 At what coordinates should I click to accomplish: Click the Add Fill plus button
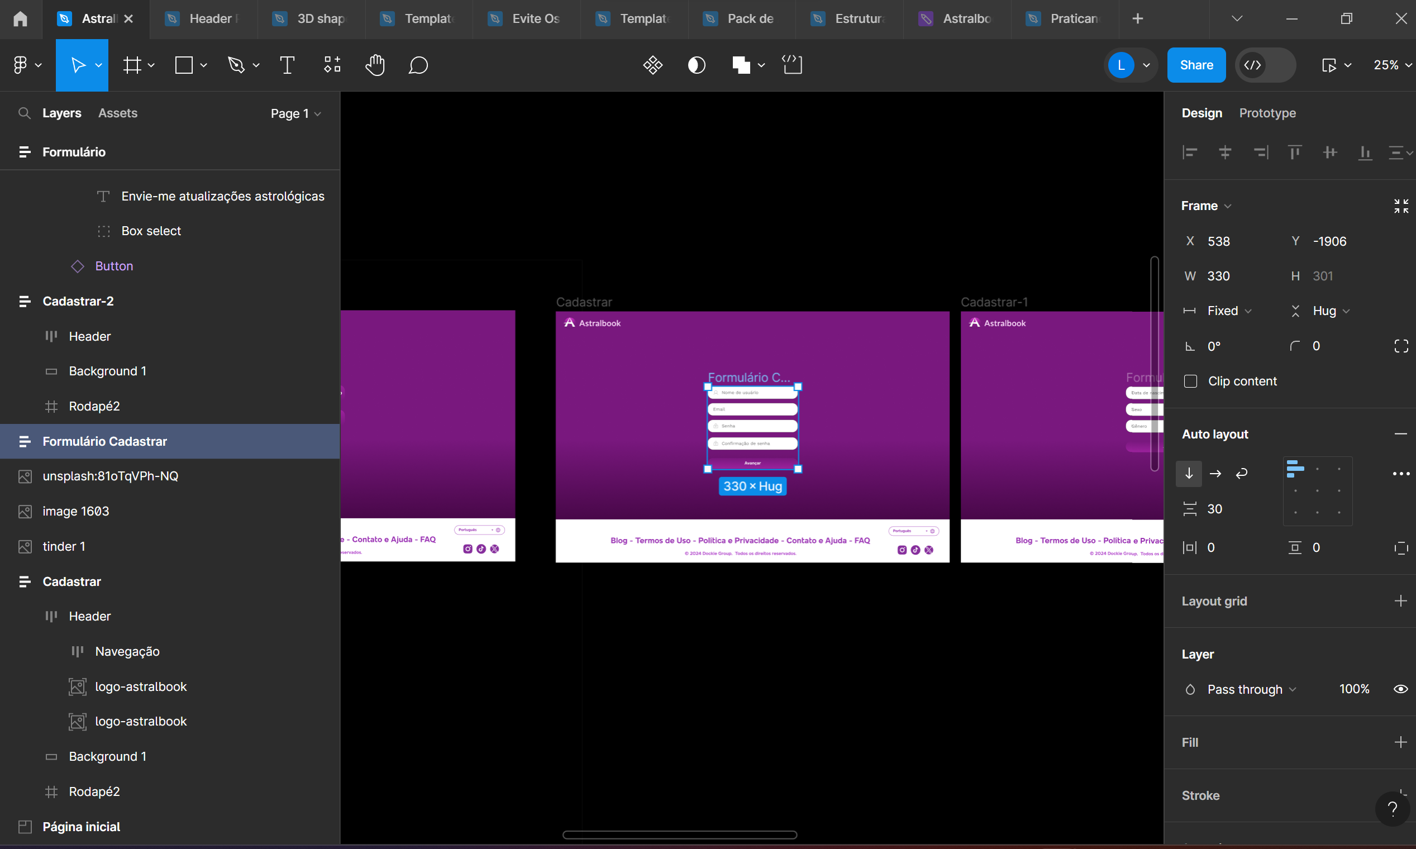[x=1401, y=741]
